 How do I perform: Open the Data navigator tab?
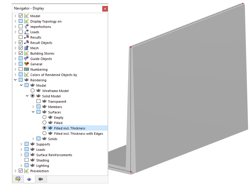[x=18, y=179]
